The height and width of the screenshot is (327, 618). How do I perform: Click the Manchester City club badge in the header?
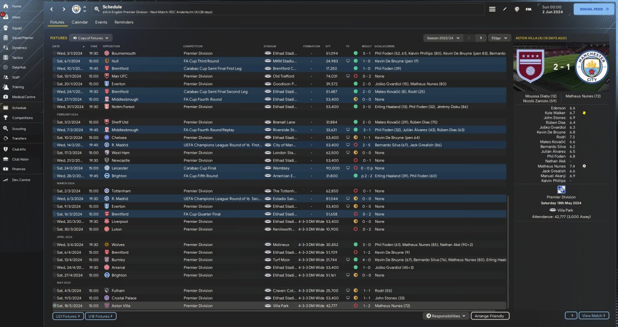76,9
